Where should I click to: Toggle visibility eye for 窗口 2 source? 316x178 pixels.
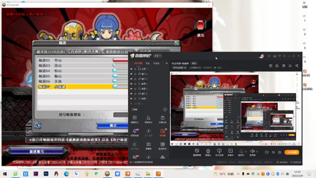[131, 94]
